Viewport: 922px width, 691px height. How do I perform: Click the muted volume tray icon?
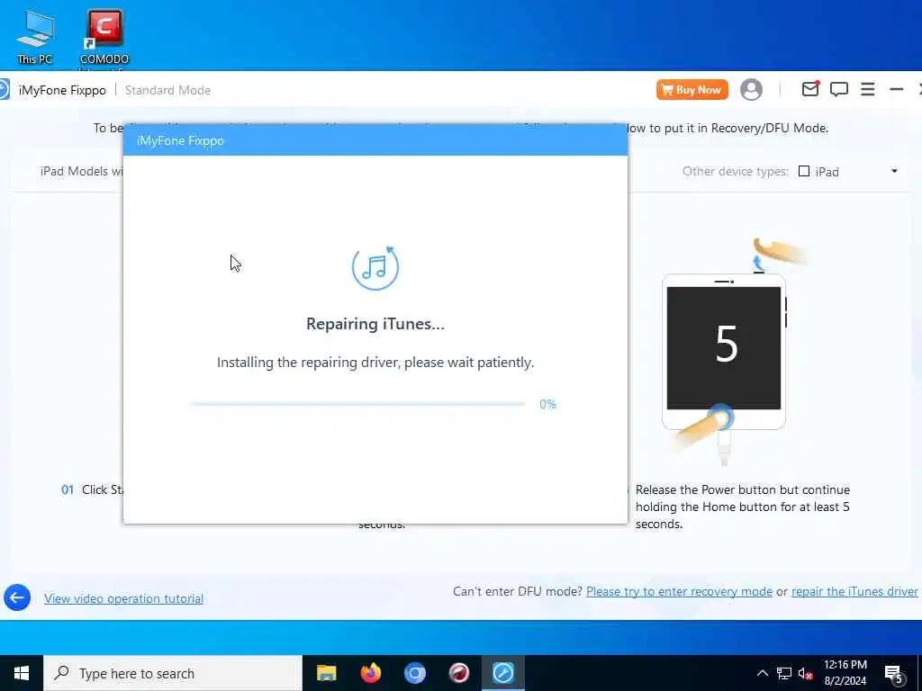[806, 674]
